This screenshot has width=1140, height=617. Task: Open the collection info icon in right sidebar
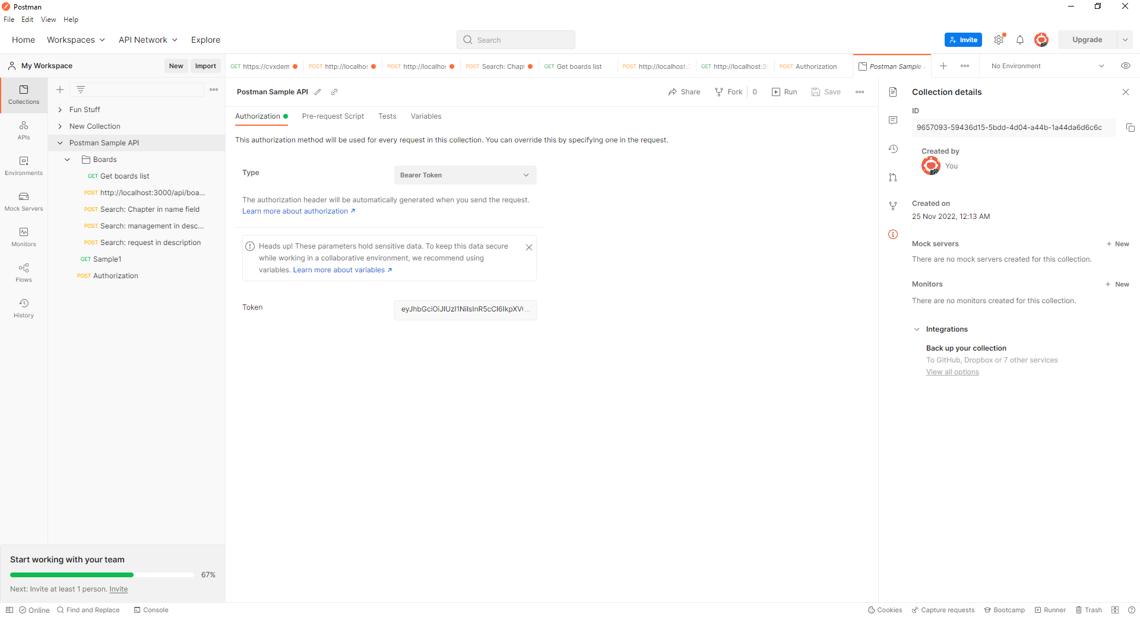pyautogui.click(x=893, y=234)
